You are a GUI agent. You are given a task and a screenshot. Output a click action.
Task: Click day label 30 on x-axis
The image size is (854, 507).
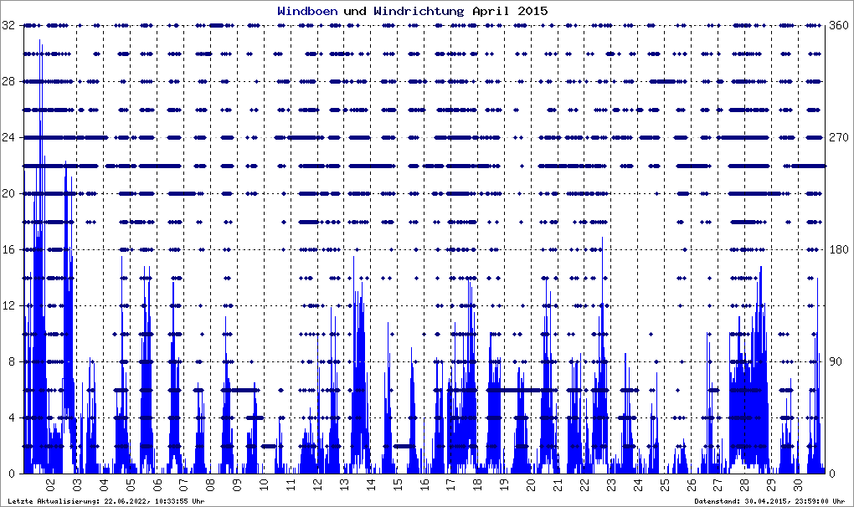797,484
